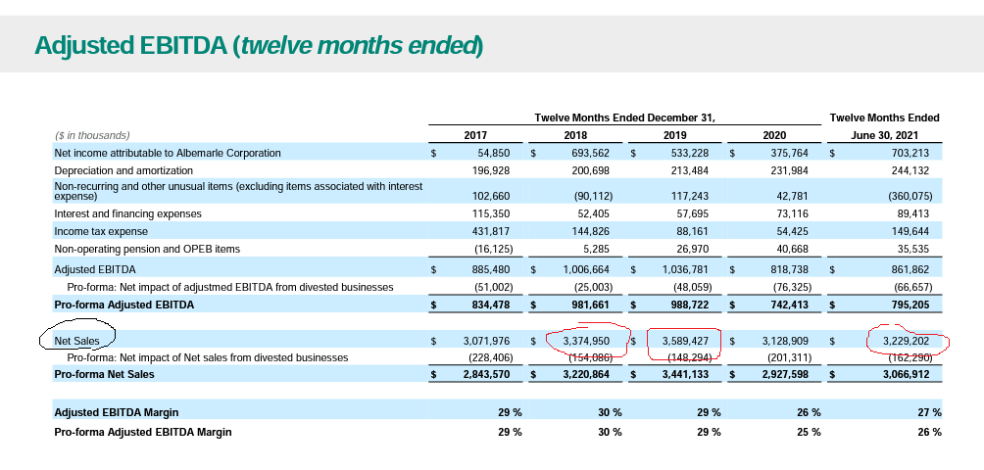Click the 2020 column header
Screen dimensions: 984x470
tap(774, 135)
